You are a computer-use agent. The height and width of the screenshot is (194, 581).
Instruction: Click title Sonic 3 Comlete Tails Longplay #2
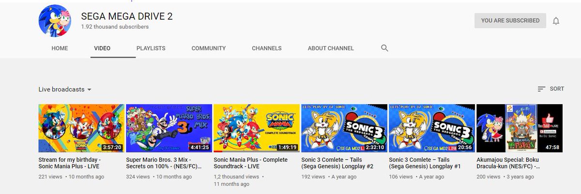tap(337, 163)
